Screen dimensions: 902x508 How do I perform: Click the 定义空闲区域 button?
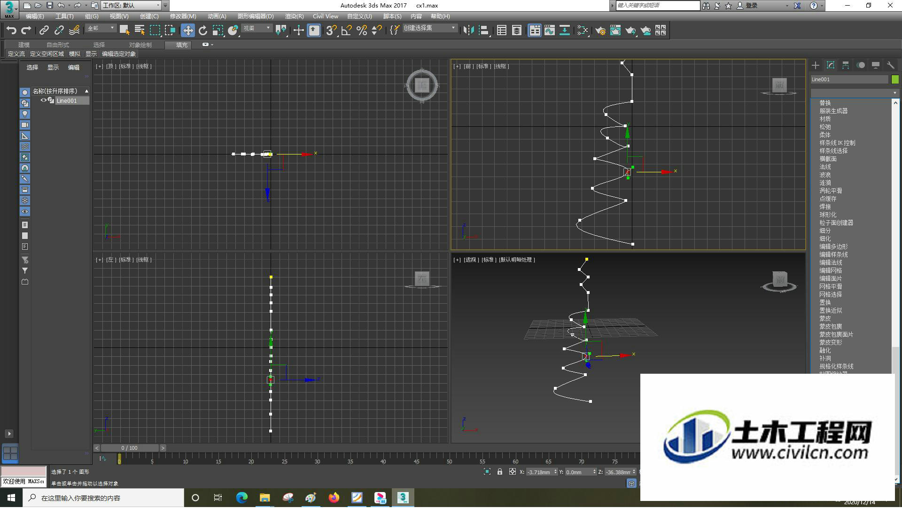pos(47,54)
